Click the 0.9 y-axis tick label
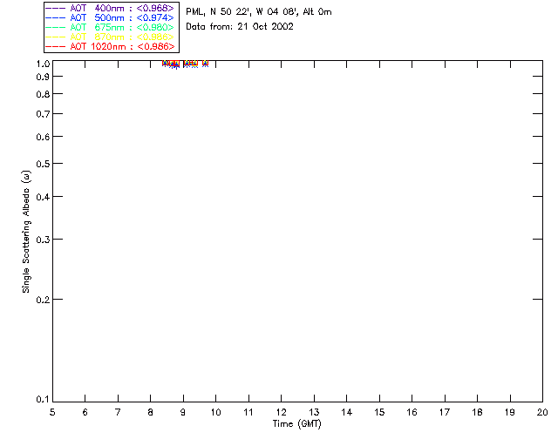 [43, 77]
